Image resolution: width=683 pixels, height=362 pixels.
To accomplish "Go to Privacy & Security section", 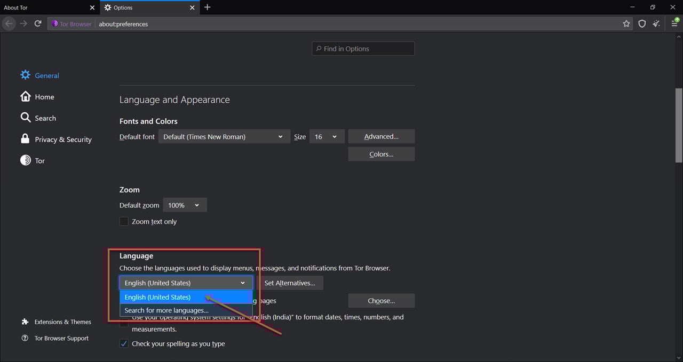I will pos(63,139).
